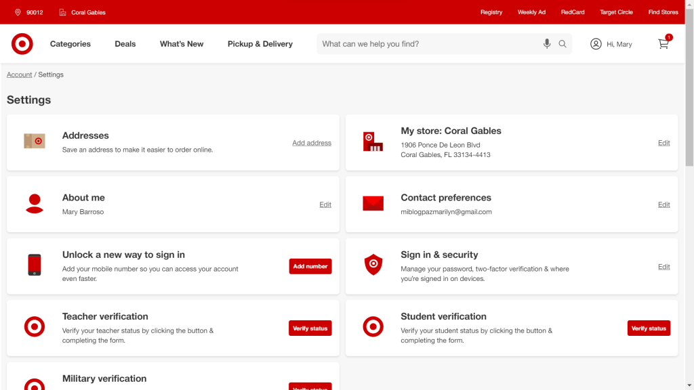694x390 pixels.
Task: Edit Sign in & security settings
Action: click(x=664, y=267)
